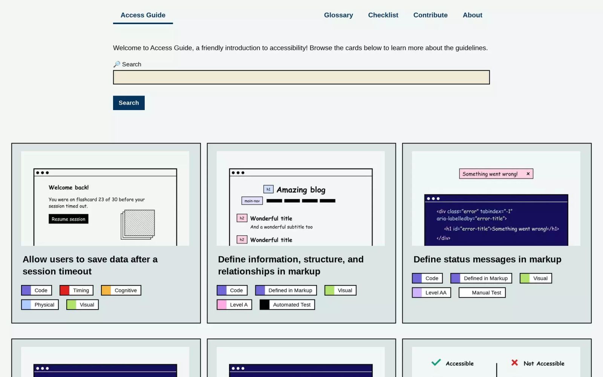Open 'Define information, structure, and relationships in markup'
The width and height of the screenshot is (603, 377).
click(x=291, y=265)
